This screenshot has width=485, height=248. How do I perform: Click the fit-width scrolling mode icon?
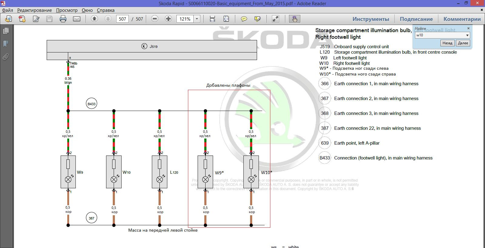tap(212, 19)
